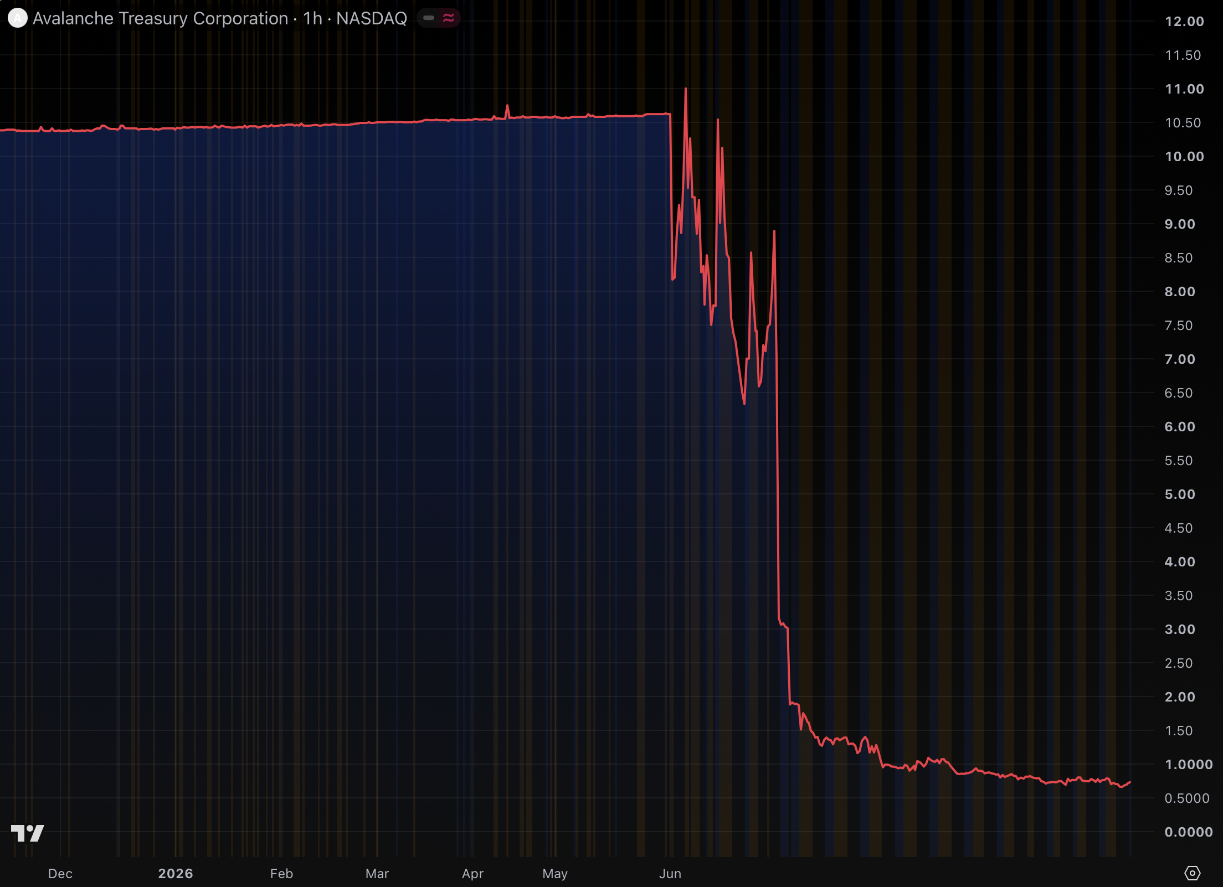Click the TradingView logo
This screenshot has height=887, width=1223.
(x=27, y=833)
